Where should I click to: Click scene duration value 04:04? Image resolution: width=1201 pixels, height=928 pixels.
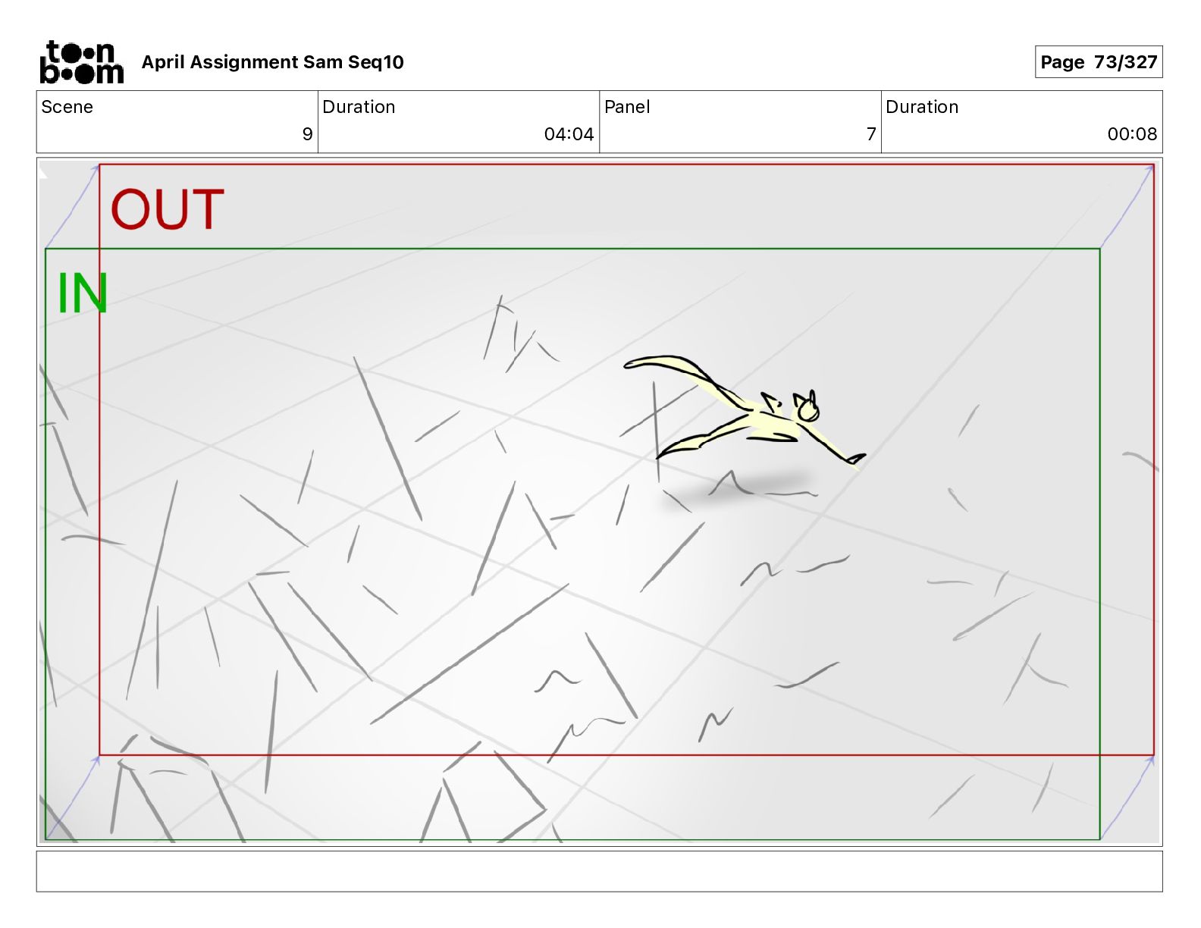pos(569,134)
